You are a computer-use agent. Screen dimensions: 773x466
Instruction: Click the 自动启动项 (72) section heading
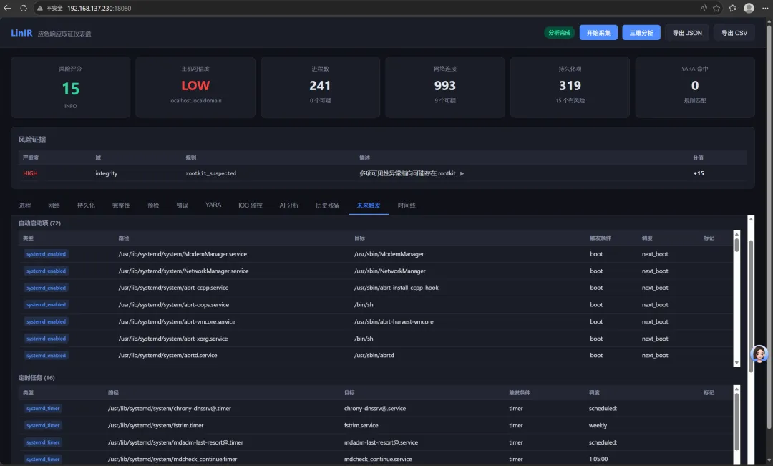pos(39,223)
